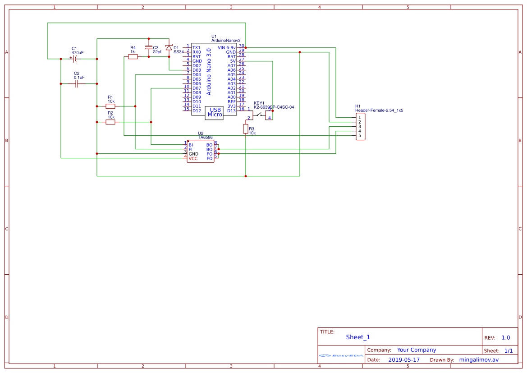Click the BI pin label on TA6586
This screenshot has width=527, height=373.
pyautogui.click(x=191, y=145)
